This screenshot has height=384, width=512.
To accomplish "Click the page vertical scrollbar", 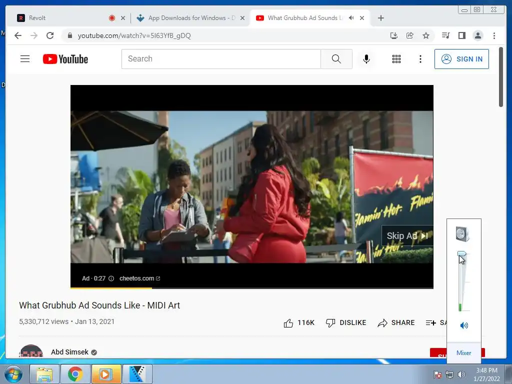I will (x=501, y=76).
